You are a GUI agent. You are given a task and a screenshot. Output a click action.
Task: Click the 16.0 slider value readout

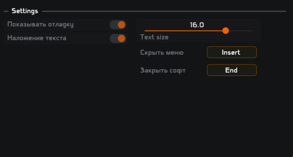click(197, 25)
